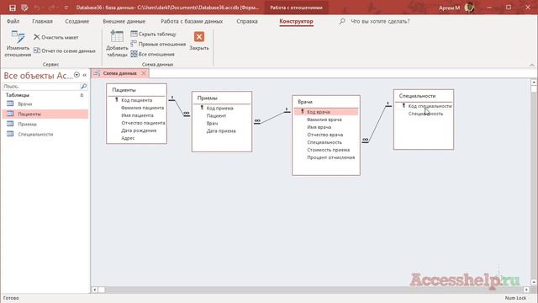Click the Добавить таблицы icon
The image size is (538, 303).
[x=117, y=44]
